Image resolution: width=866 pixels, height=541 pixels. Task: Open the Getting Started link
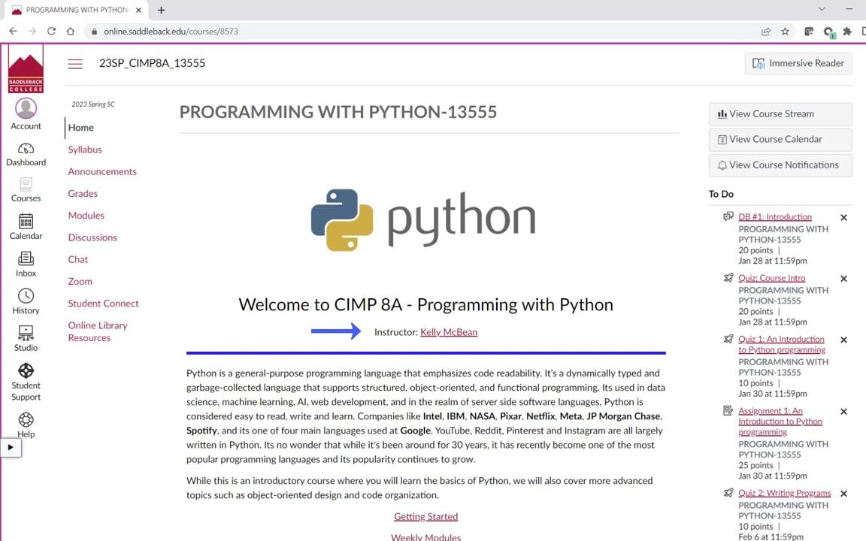coord(425,517)
